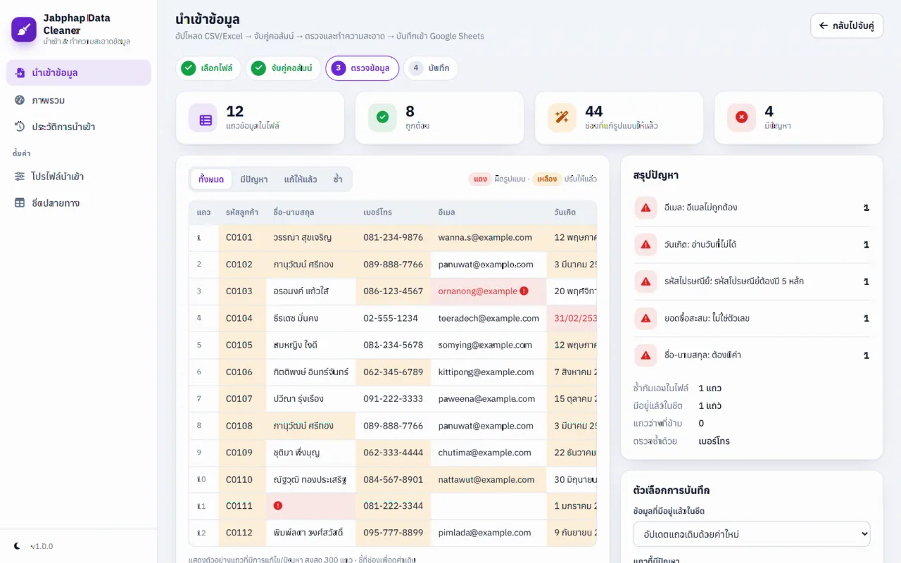The width and height of the screenshot is (901, 563).
Task: Click the history icon beside ประวัติการนำเข้า
Action: click(x=20, y=127)
